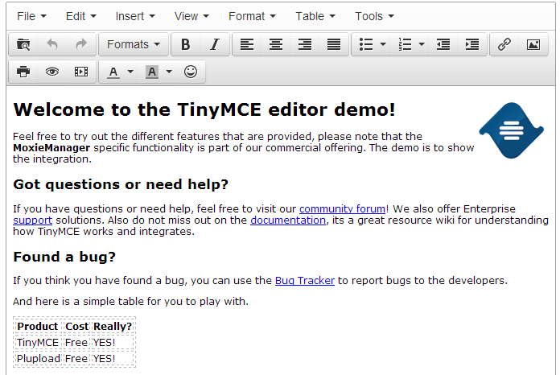
Task: Click the Find and replace icon
Action: [x=23, y=45]
